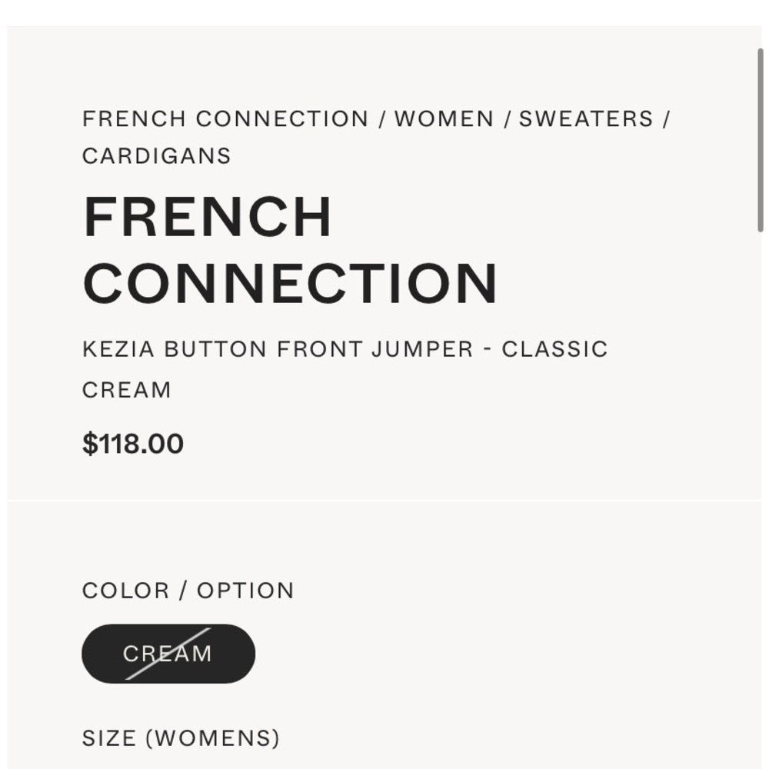Select CARDIGANS at the breadcrumb's end

click(x=156, y=155)
